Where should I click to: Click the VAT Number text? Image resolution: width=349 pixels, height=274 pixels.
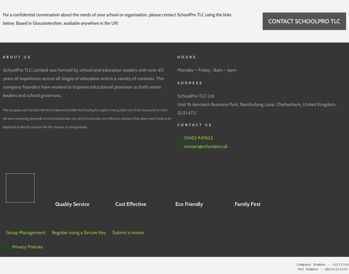coord(323,269)
